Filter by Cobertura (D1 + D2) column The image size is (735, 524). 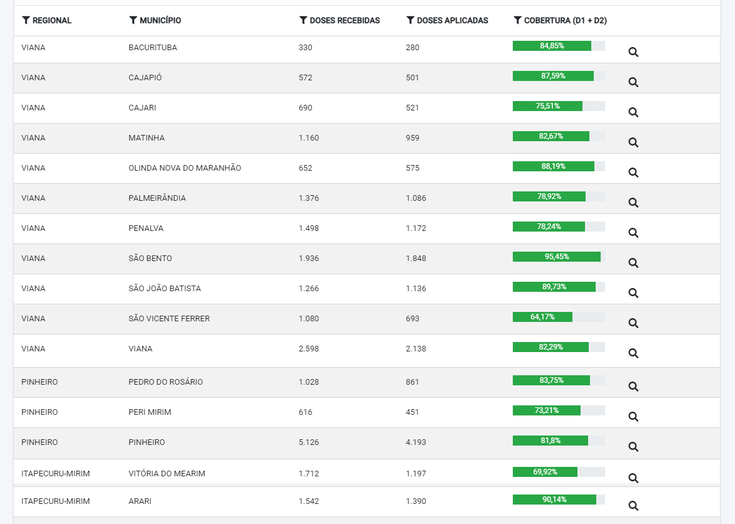coord(517,20)
